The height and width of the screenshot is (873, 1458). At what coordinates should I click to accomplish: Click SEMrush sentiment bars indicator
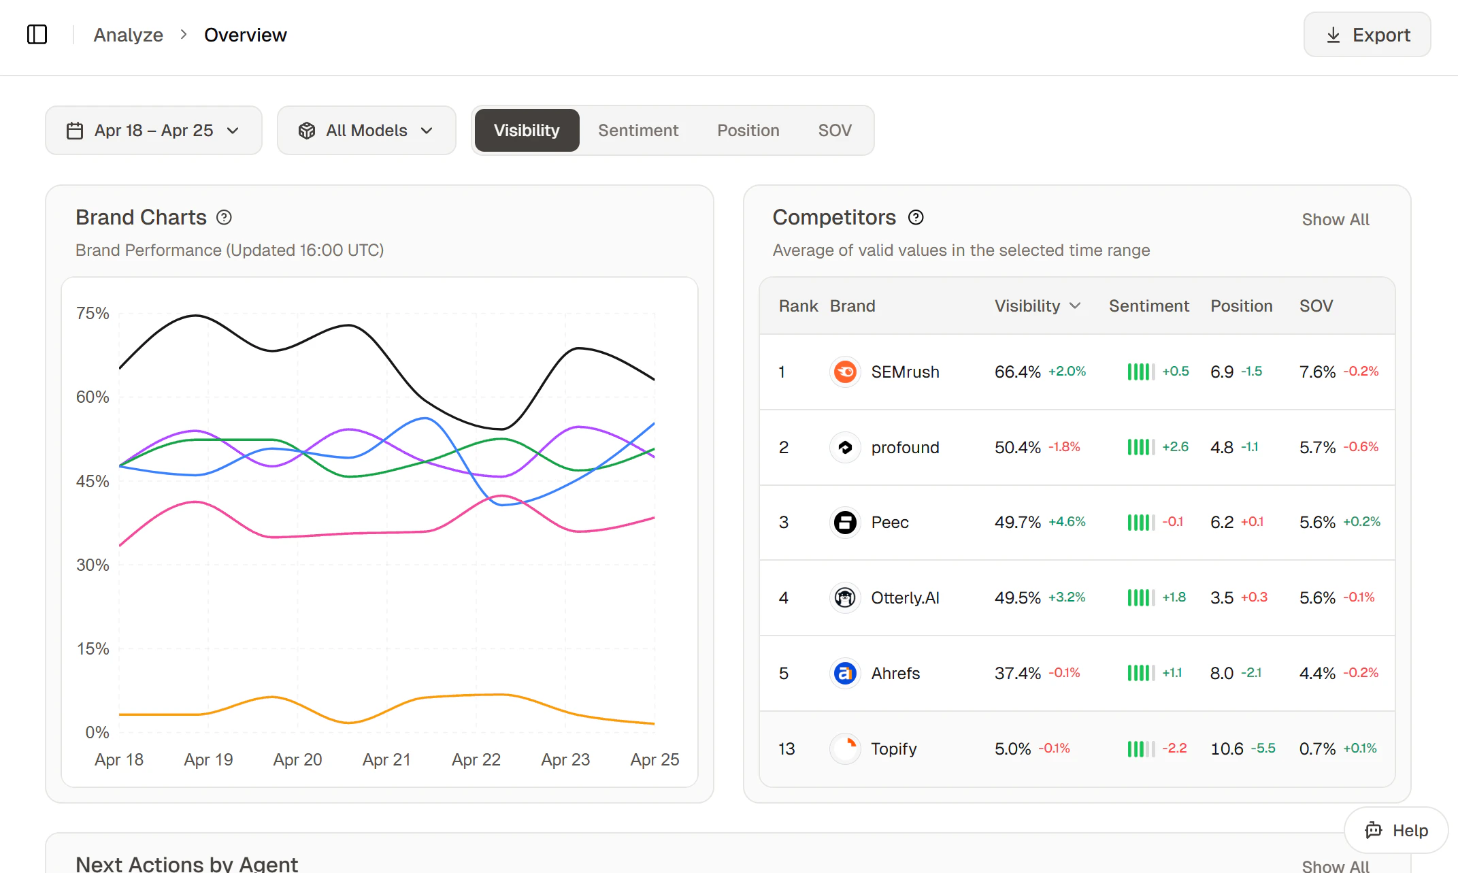pyautogui.click(x=1141, y=372)
